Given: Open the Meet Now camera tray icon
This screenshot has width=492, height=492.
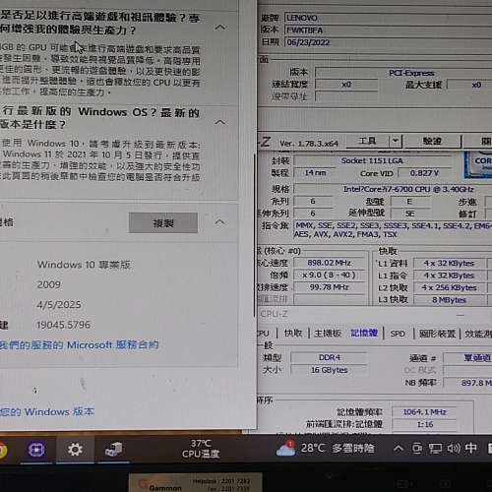Looking at the screenshot, I should [416, 449].
